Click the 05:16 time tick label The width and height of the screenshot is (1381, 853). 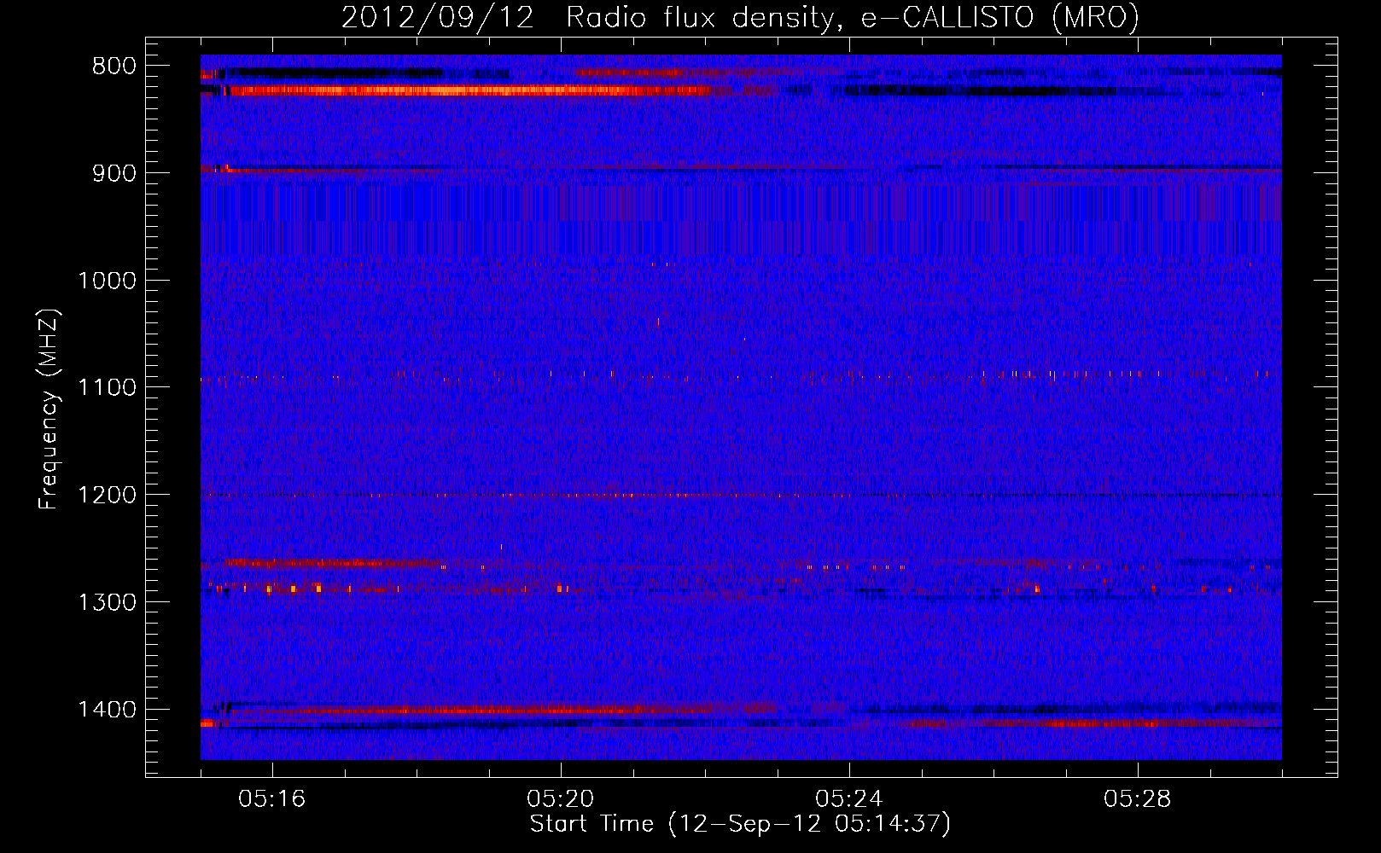(272, 799)
